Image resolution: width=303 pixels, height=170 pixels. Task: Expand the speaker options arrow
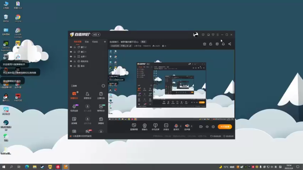coord(192,126)
